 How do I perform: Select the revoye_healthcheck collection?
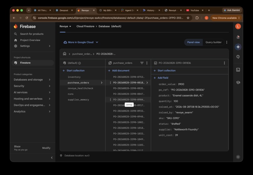pyautogui.click(x=80, y=88)
